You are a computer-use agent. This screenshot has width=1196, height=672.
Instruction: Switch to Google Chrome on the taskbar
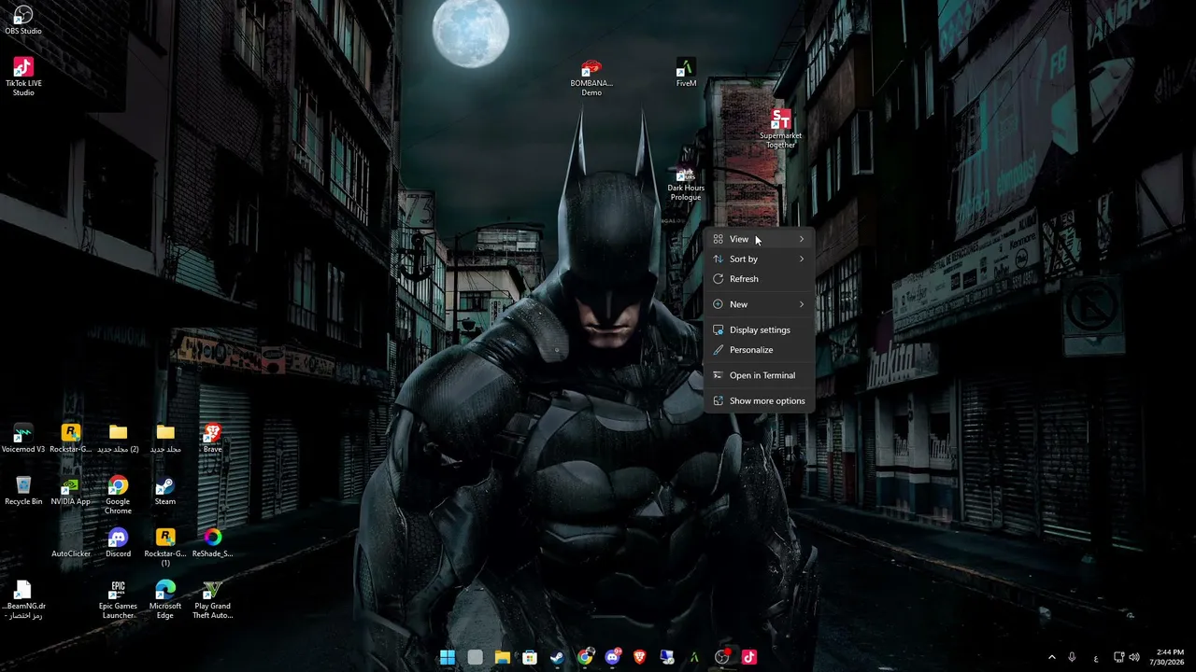click(x=585, y=657)
